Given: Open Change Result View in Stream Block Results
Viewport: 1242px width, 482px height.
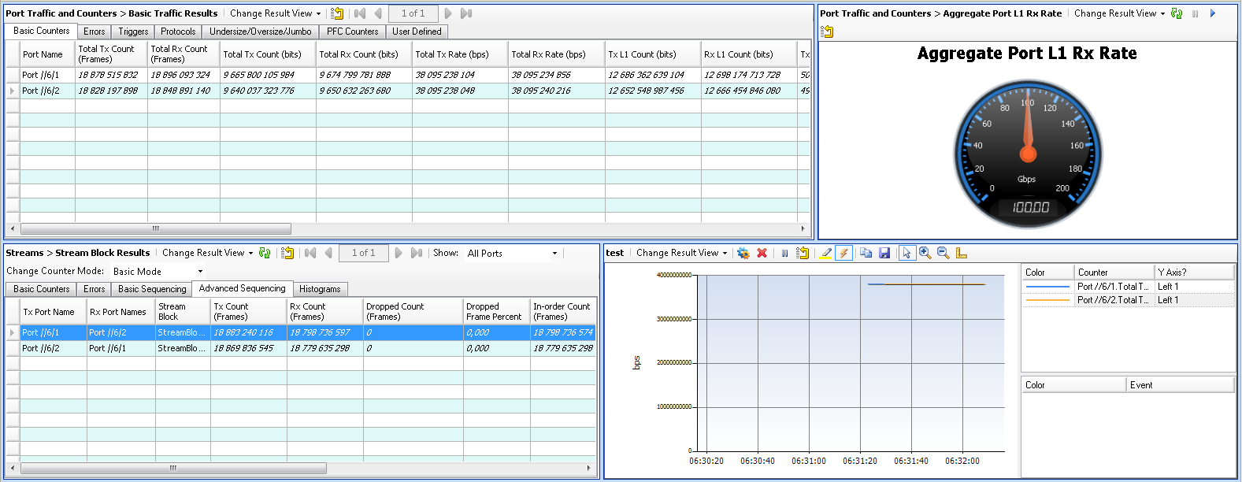Looking at the screenshot, I should (207, 253).
